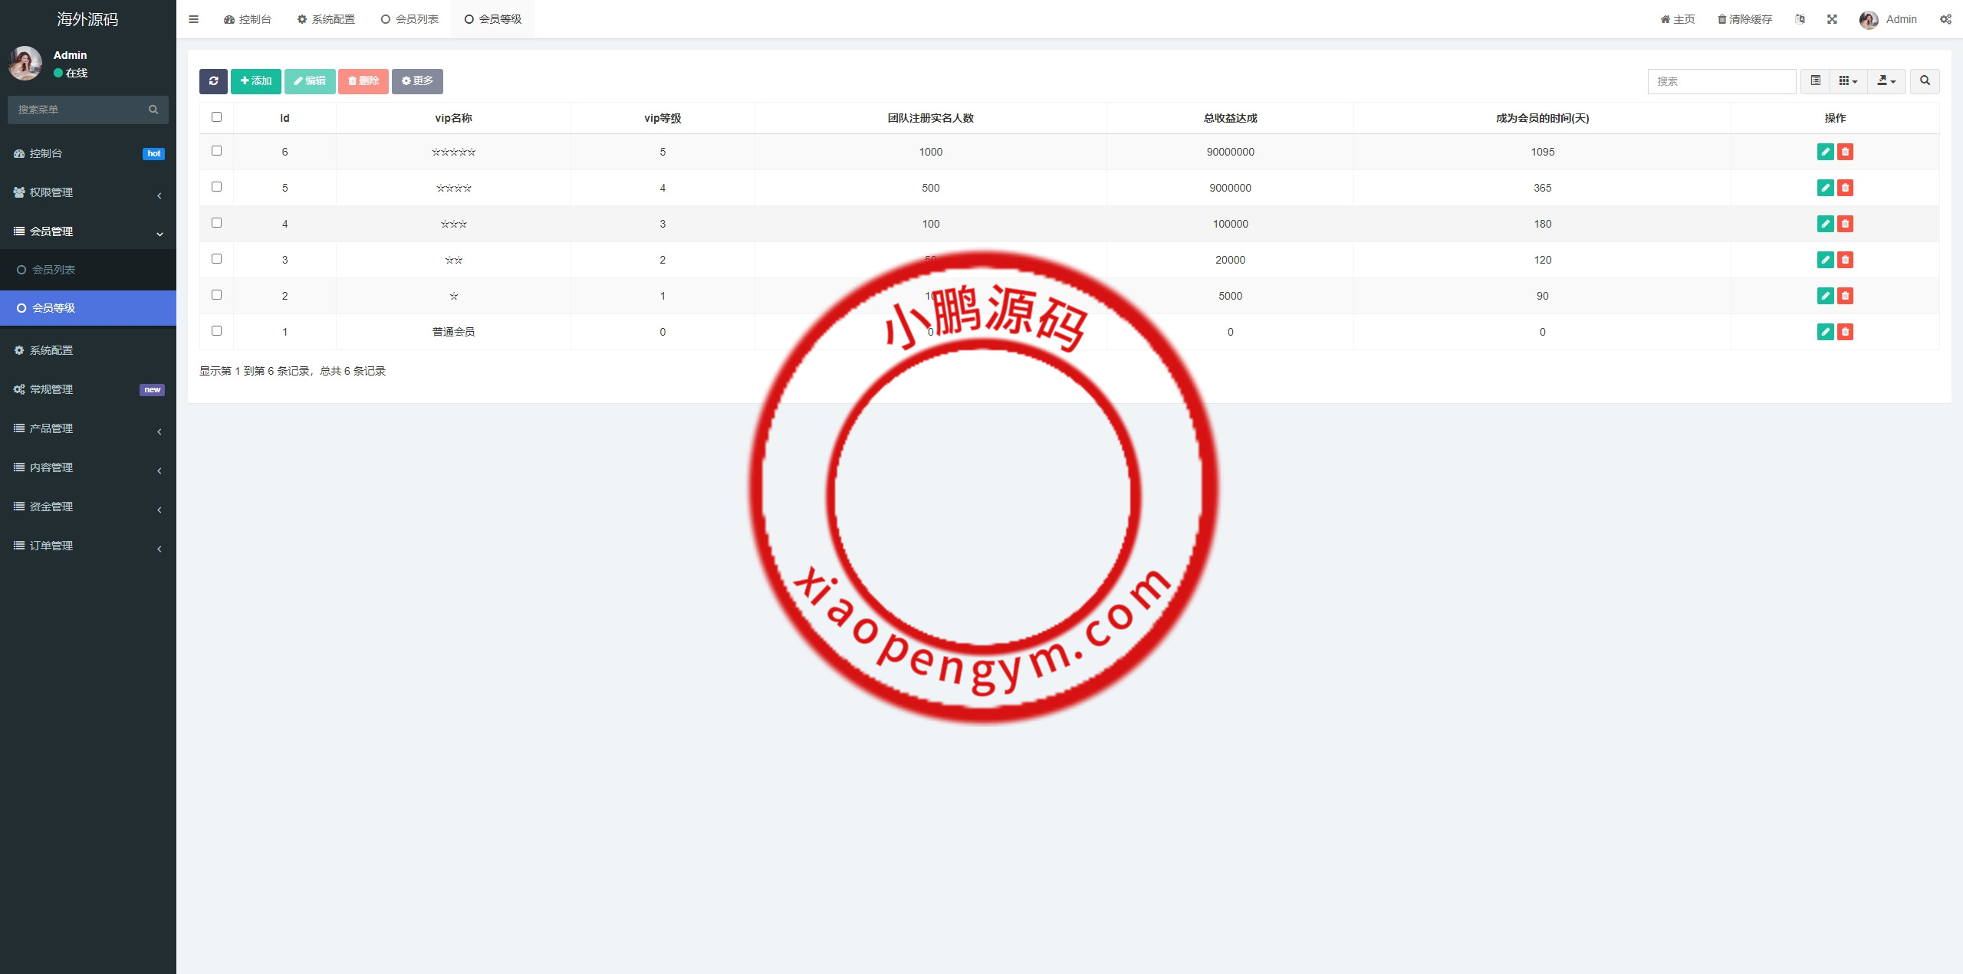Click the 90000000 cell

pos(1230,152)
